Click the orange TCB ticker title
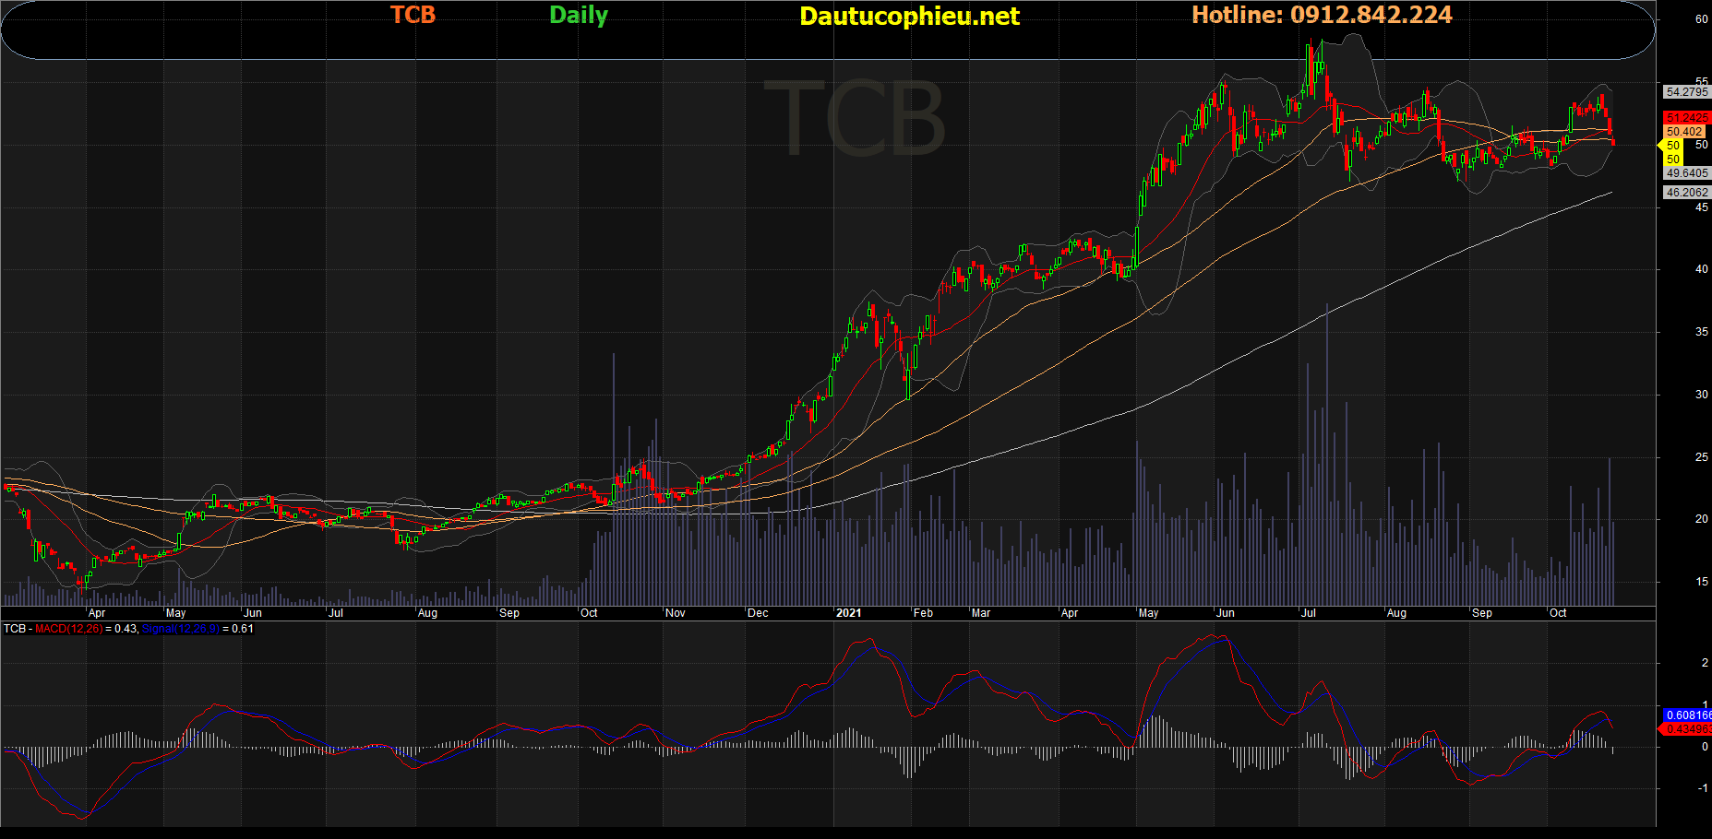 (x=413, y=15)
